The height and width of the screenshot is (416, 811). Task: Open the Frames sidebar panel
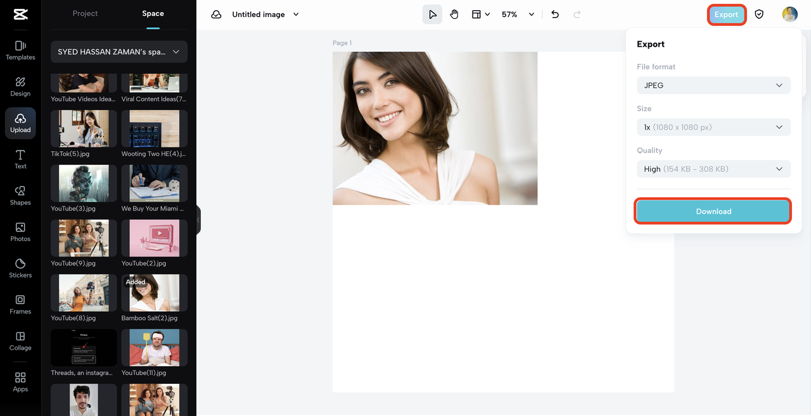[20, 305]
